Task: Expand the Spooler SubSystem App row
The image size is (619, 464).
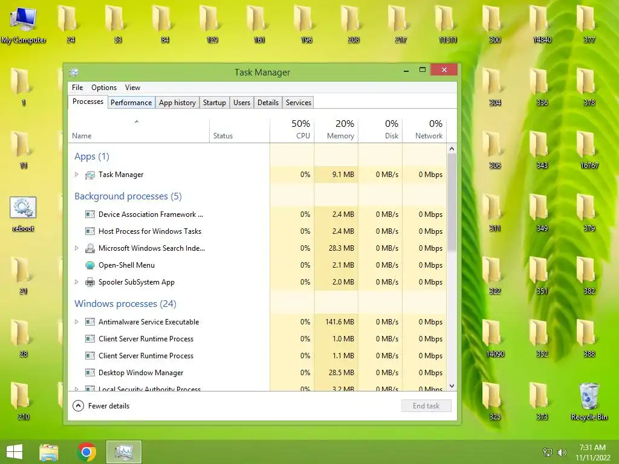Action: tap(77, 282)
